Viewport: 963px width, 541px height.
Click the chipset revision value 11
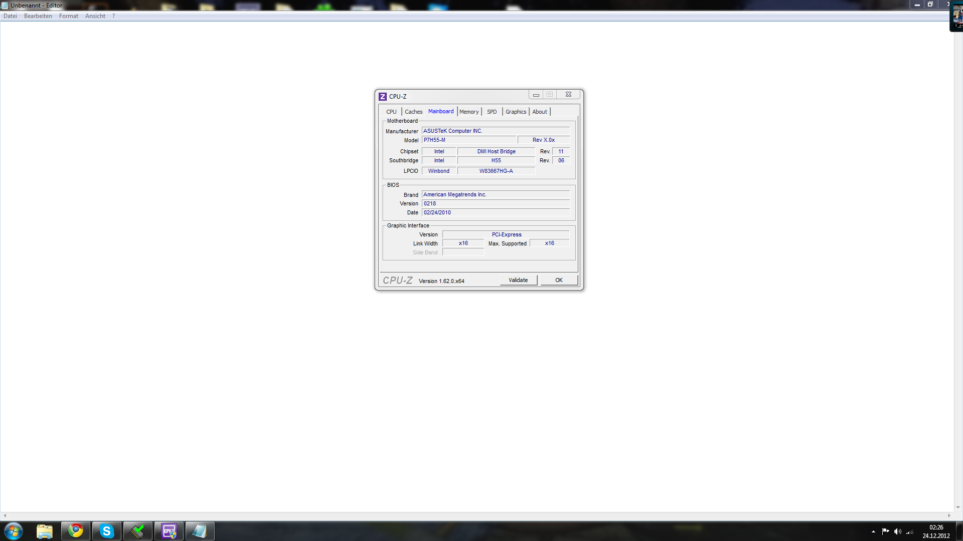pyautogui.click(x=561, y=151)
